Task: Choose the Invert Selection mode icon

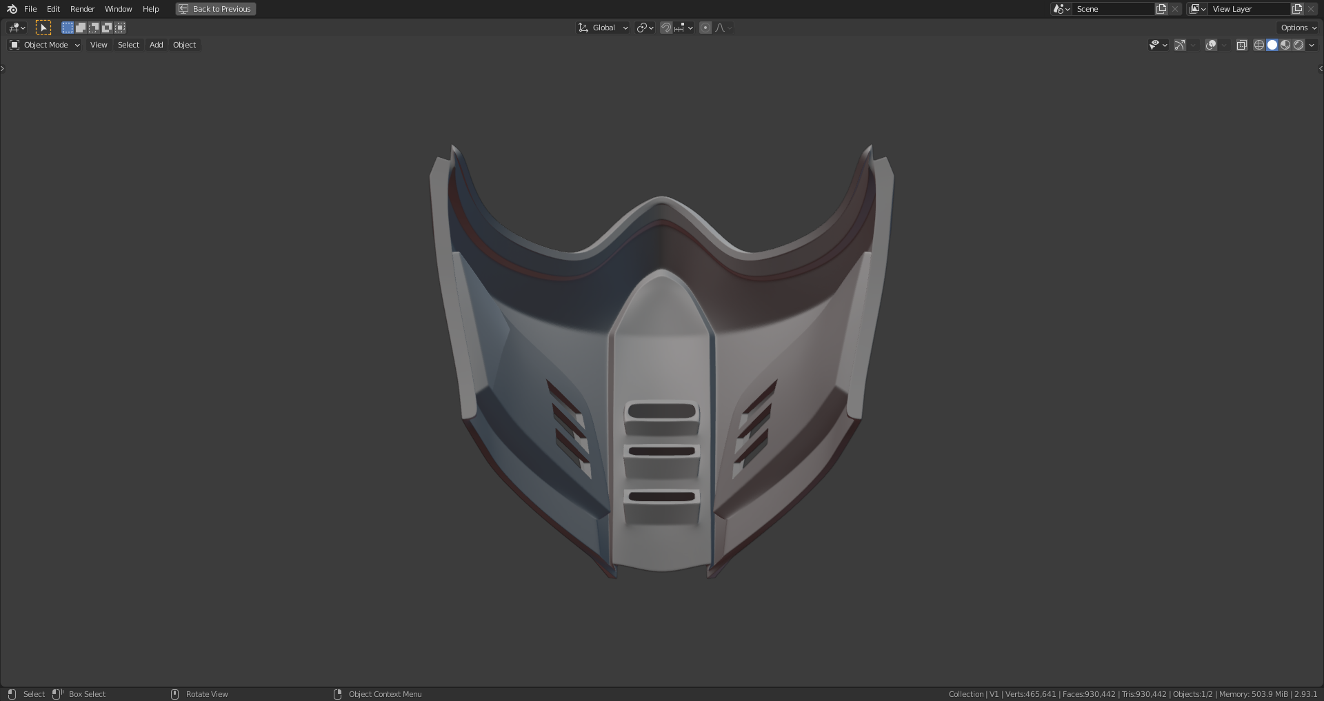Action: tap(107, 28)
